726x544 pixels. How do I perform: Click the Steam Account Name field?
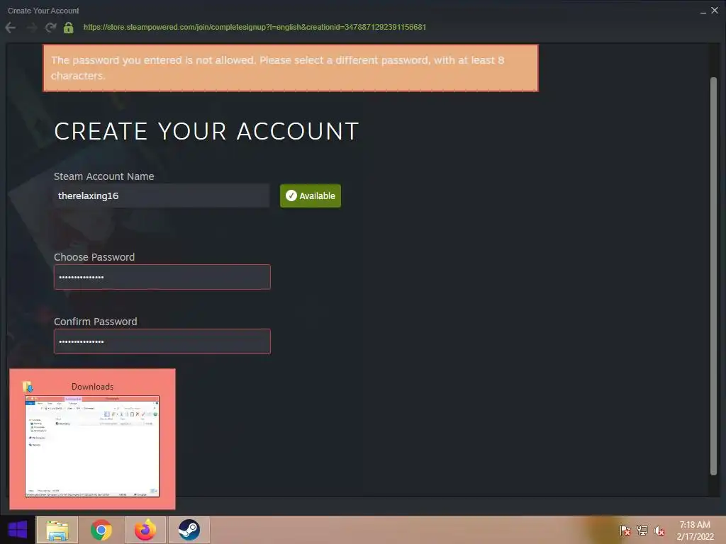(162, 195)
